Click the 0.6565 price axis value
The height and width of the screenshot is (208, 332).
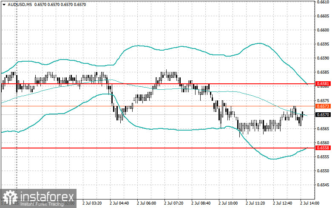click(323, 128)
